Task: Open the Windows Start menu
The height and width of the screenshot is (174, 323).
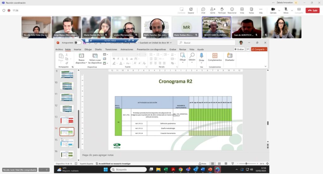Action: pos(106,170)
